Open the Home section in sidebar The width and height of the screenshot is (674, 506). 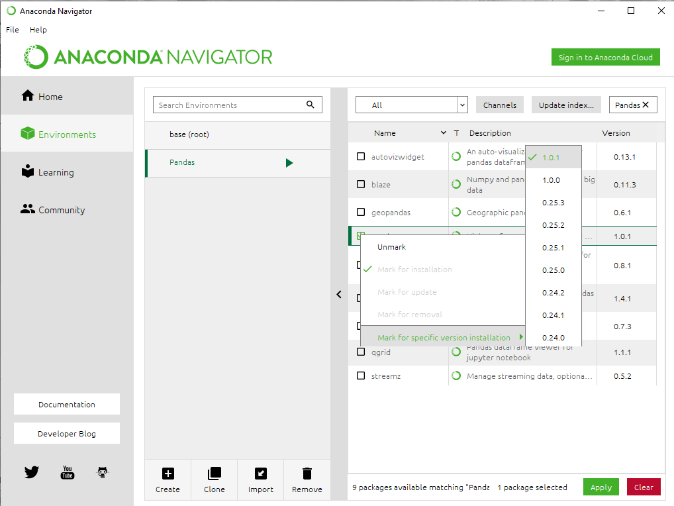(50, 97)
